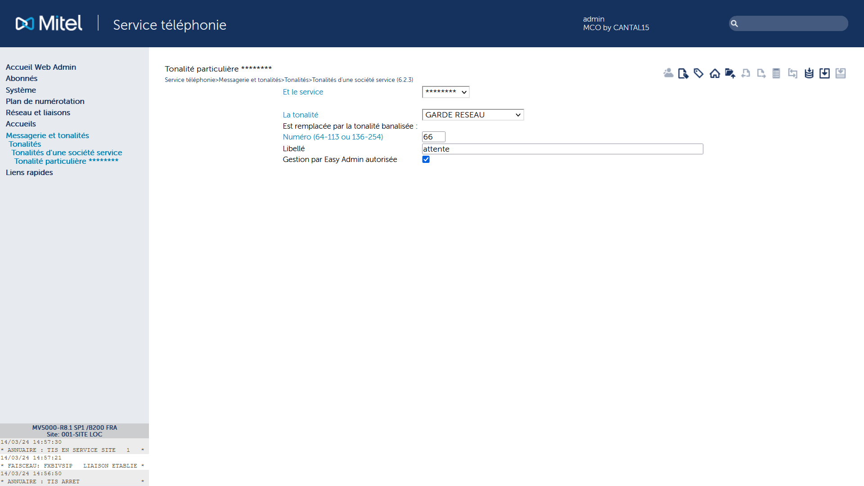The width and height of the screenshot is (864, 486).
Task: Open Accueil Web Admin menu
Action: pos(41,67)
